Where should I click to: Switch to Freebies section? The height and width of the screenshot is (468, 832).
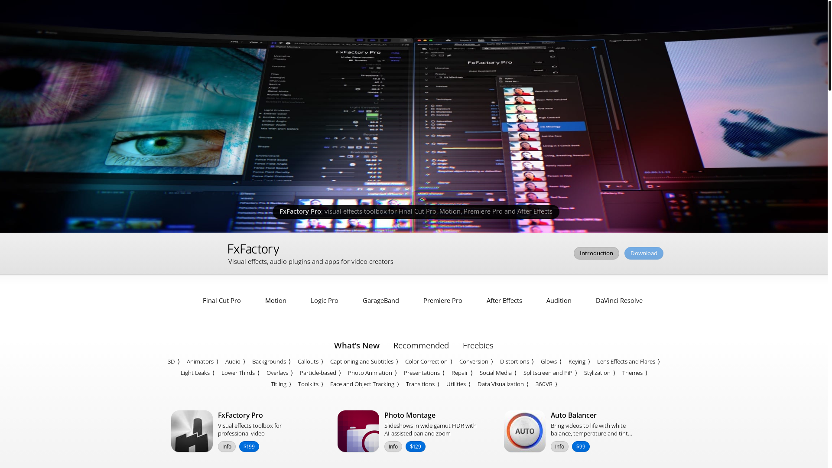478,346
